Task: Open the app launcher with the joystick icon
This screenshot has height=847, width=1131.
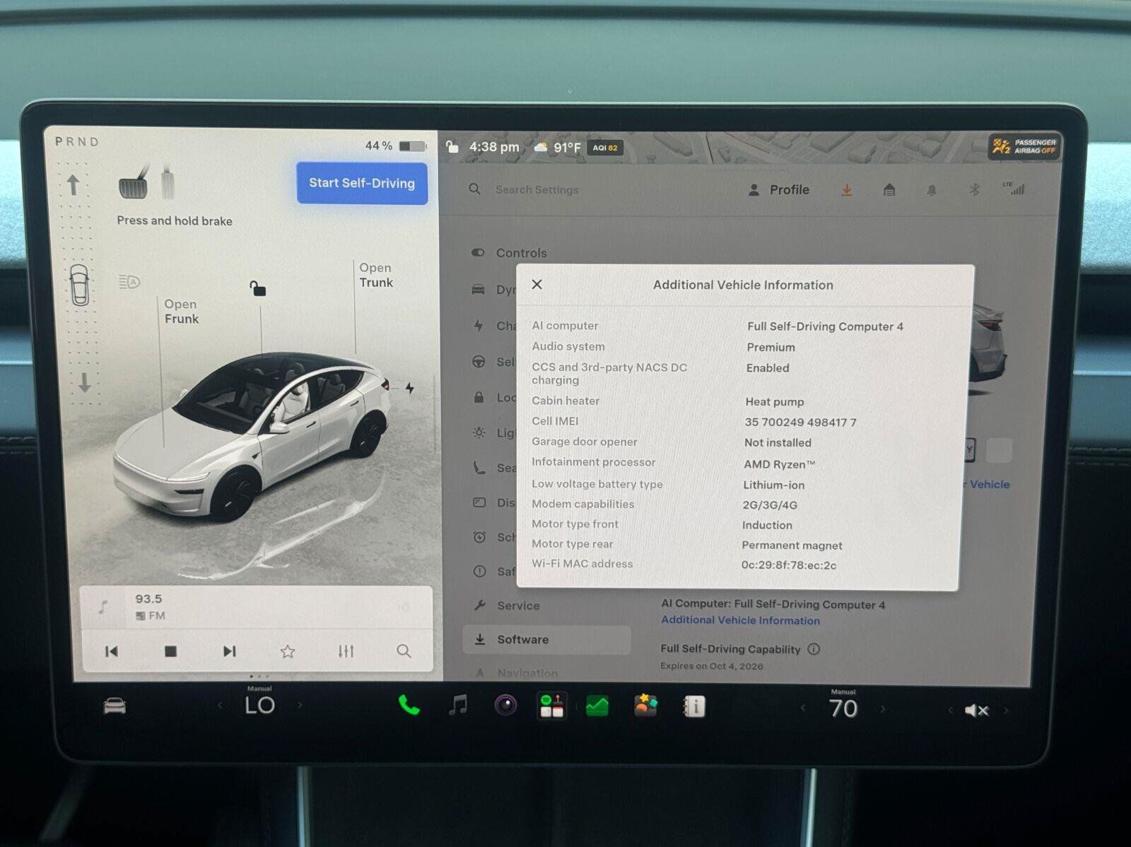Action: (552, 706)
